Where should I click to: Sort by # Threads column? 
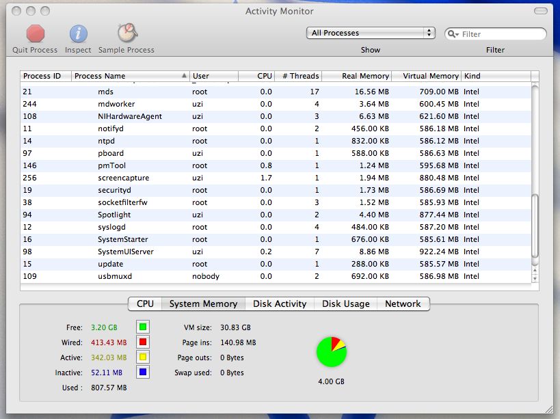tap(298, 76)
